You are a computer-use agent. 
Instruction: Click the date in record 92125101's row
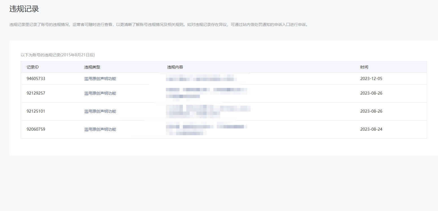[371, 111]
